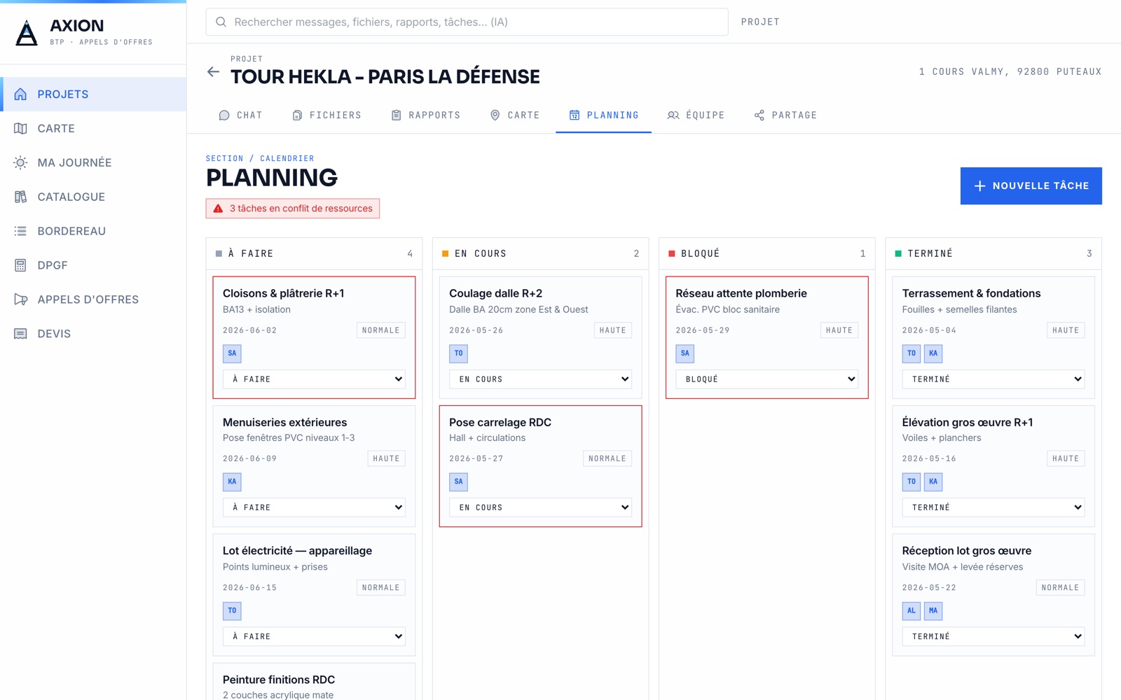Click date 2026-06-15 on Lot électricité card

click(x=249, y=588)
